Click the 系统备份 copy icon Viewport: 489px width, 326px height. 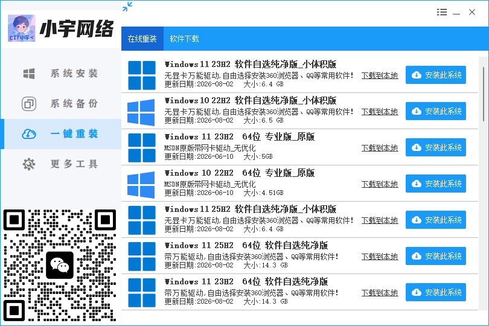[29, 104]
